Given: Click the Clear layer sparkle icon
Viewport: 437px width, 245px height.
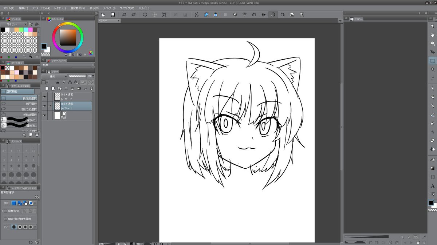Looking at the screenshot, I should (x=145, y=15).
